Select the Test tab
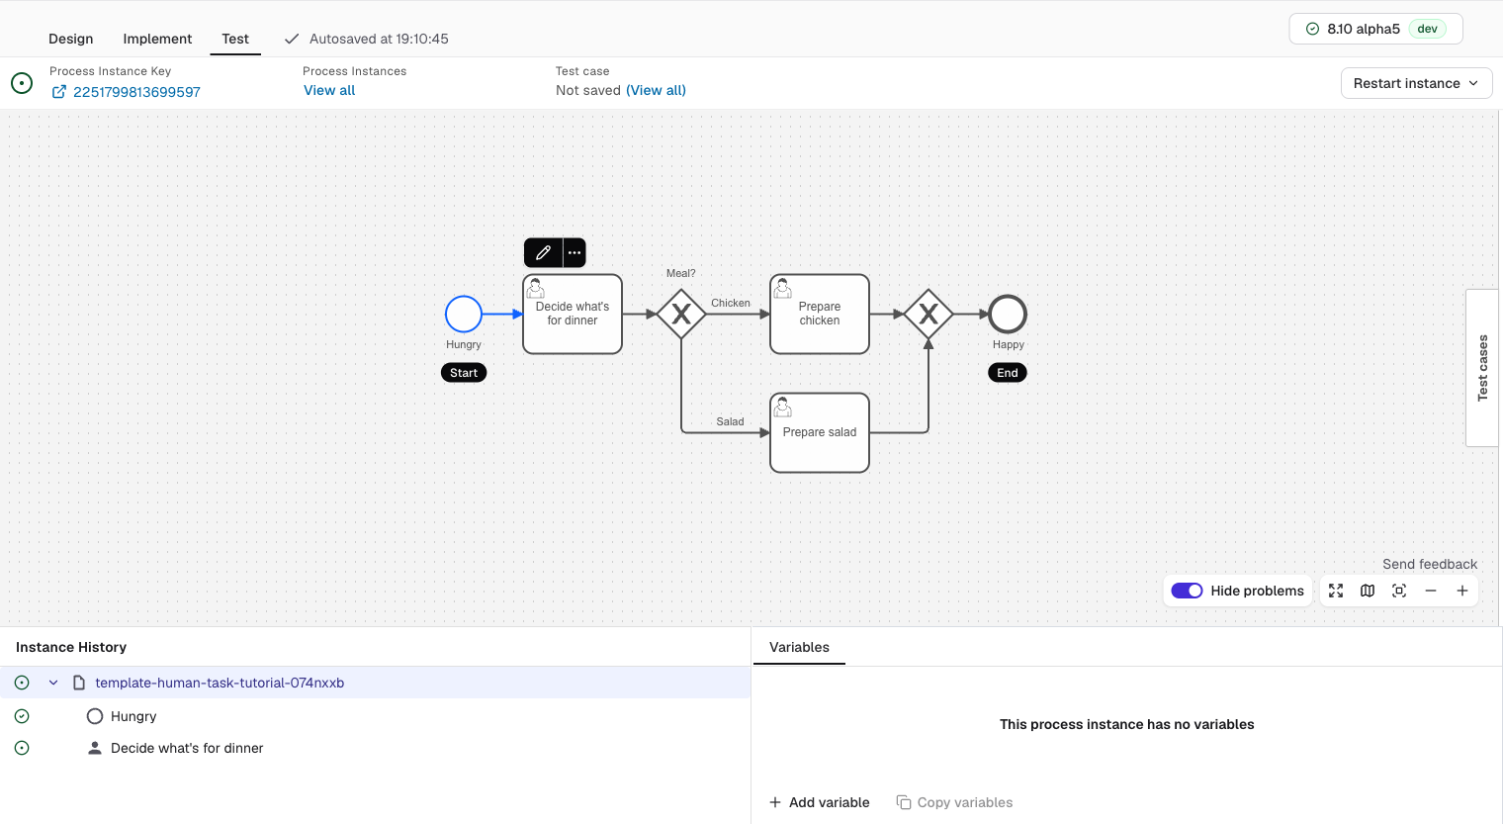1503x824 pixels. coord(235,39)
